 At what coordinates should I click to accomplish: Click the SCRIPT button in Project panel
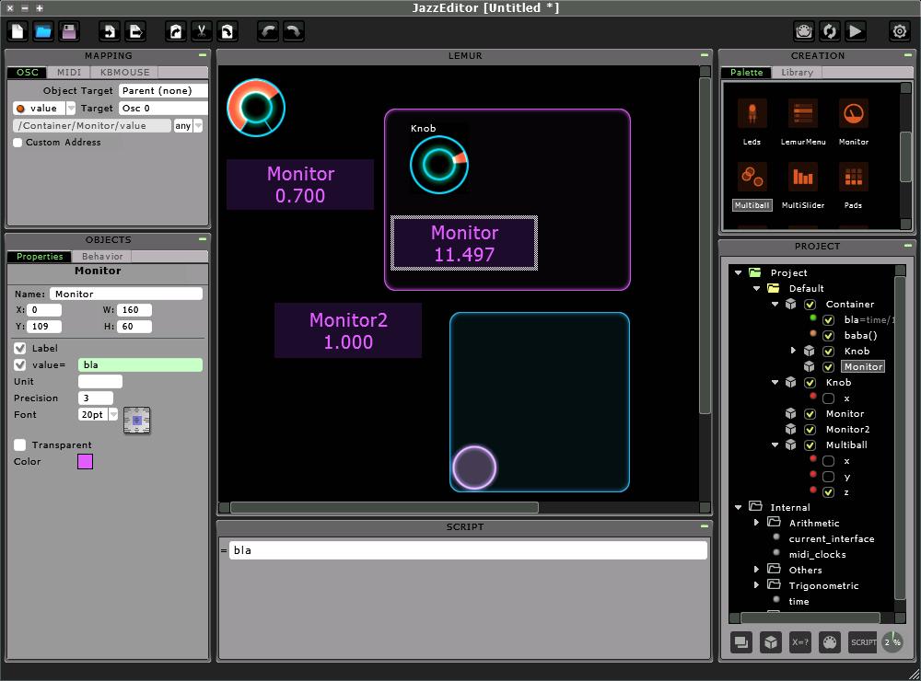click(863, 642)
